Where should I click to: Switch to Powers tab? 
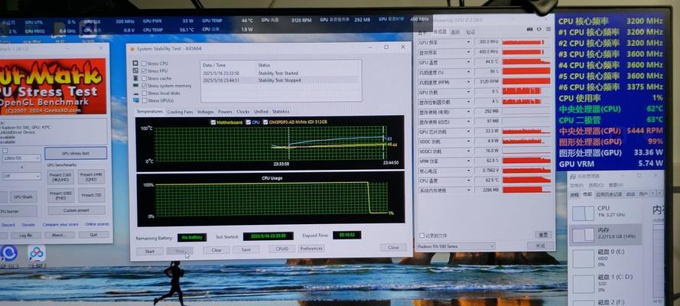[x=225, y=112]
